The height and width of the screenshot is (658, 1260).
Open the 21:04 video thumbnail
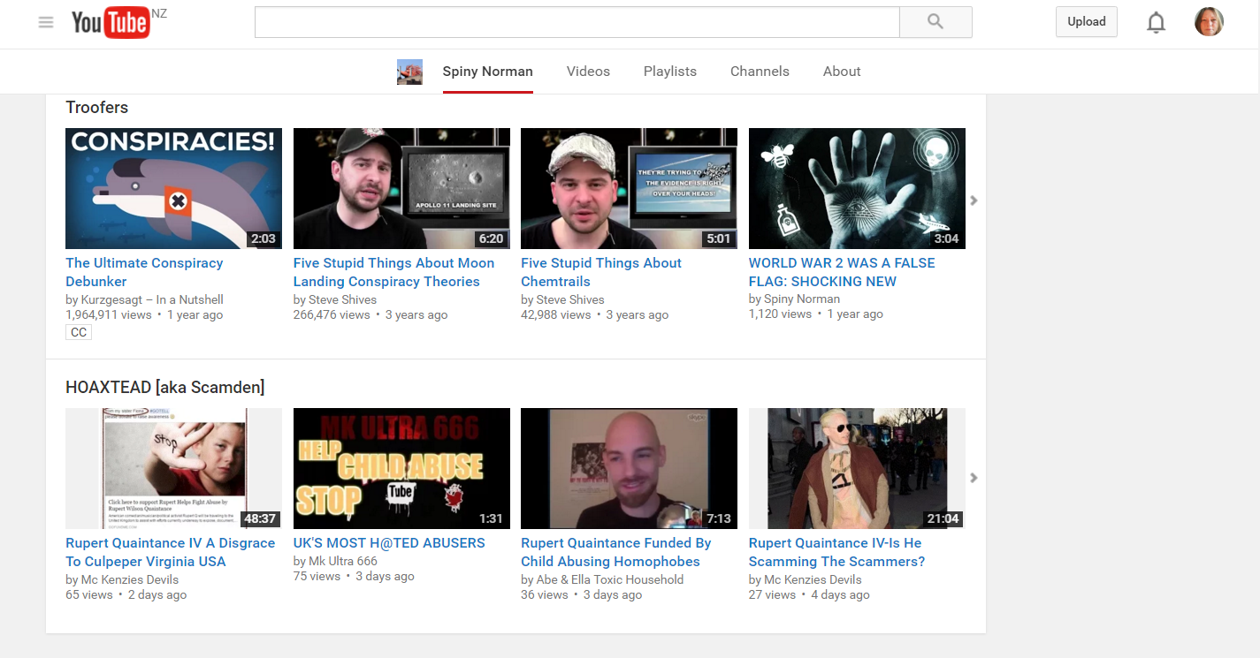coord(857,468)
